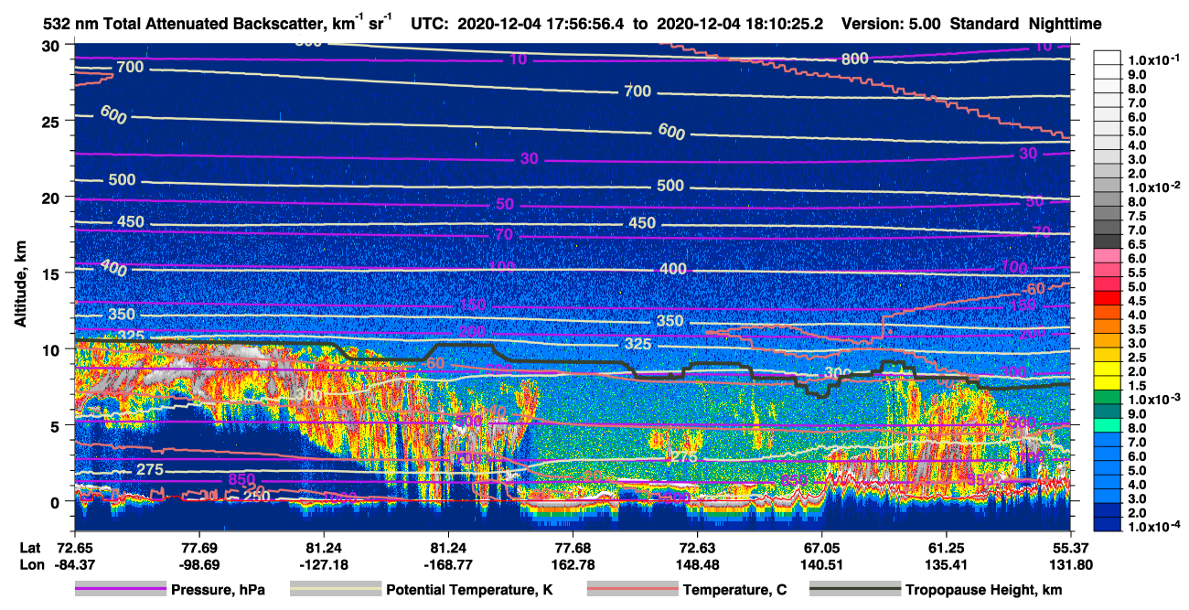Click the latitude value "72.63"
1189x610 pixels.
point(698,547)
